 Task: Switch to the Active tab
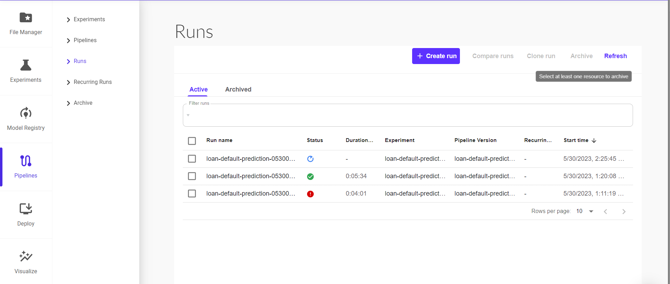198,89
